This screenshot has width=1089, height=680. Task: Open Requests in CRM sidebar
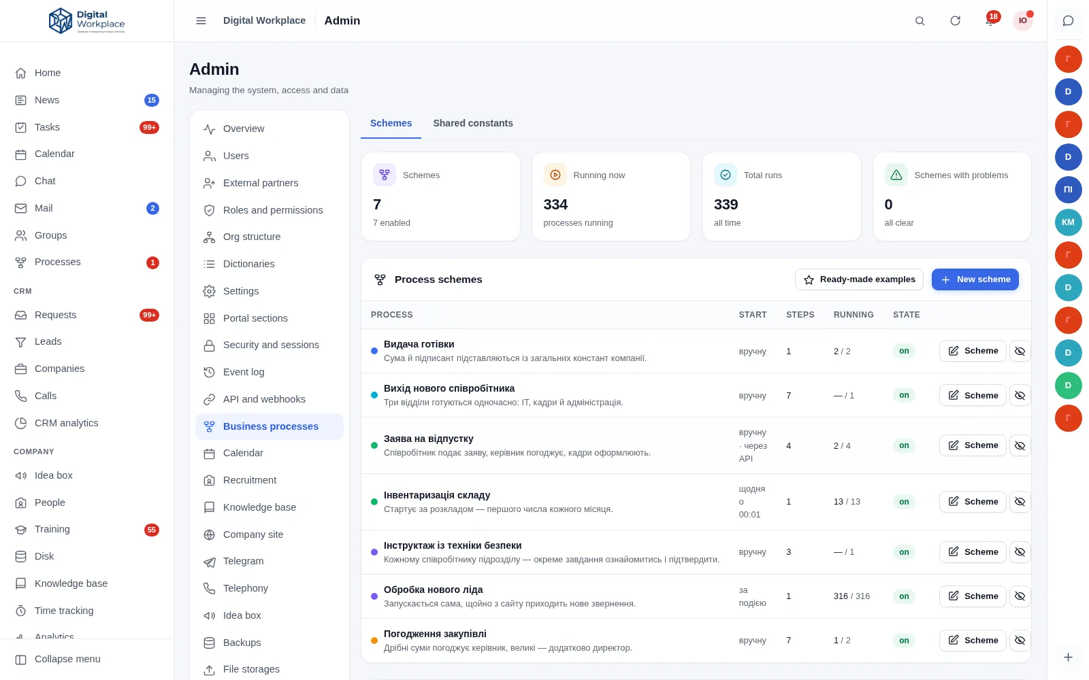86,315
